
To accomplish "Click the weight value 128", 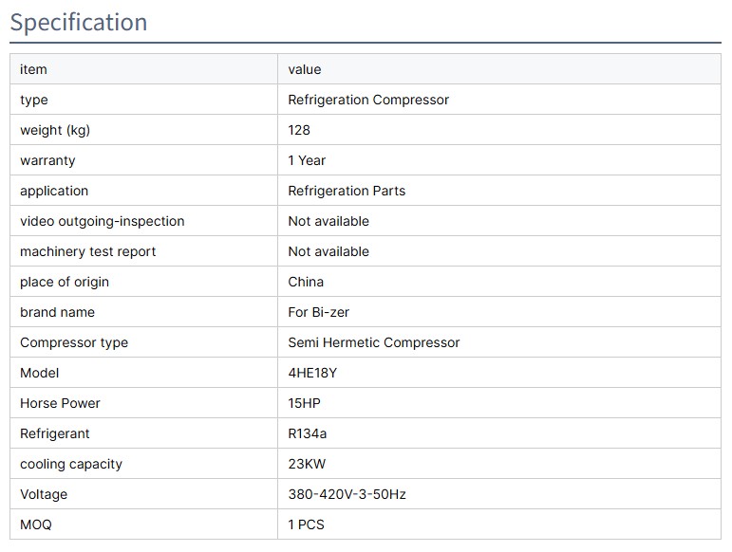I will 299,130.
